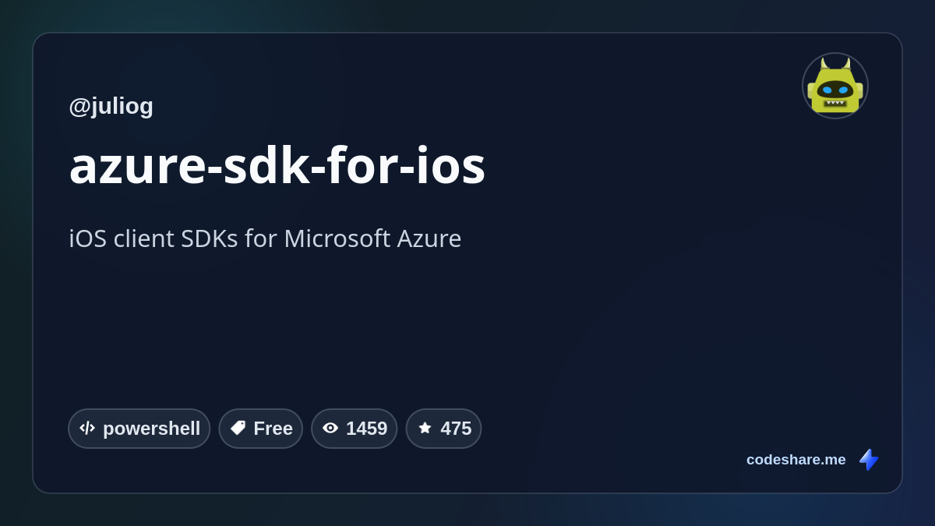Select the powershell language label
Screen dimensions: 935x526
point(151,429)
